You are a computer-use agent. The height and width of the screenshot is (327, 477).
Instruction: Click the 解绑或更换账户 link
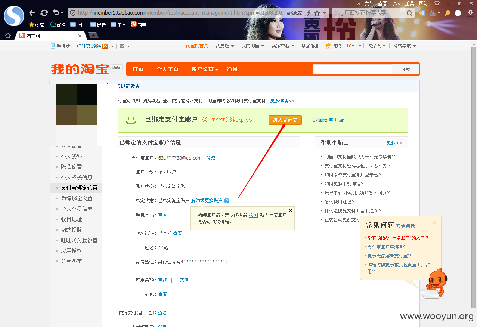coord(207,201)
